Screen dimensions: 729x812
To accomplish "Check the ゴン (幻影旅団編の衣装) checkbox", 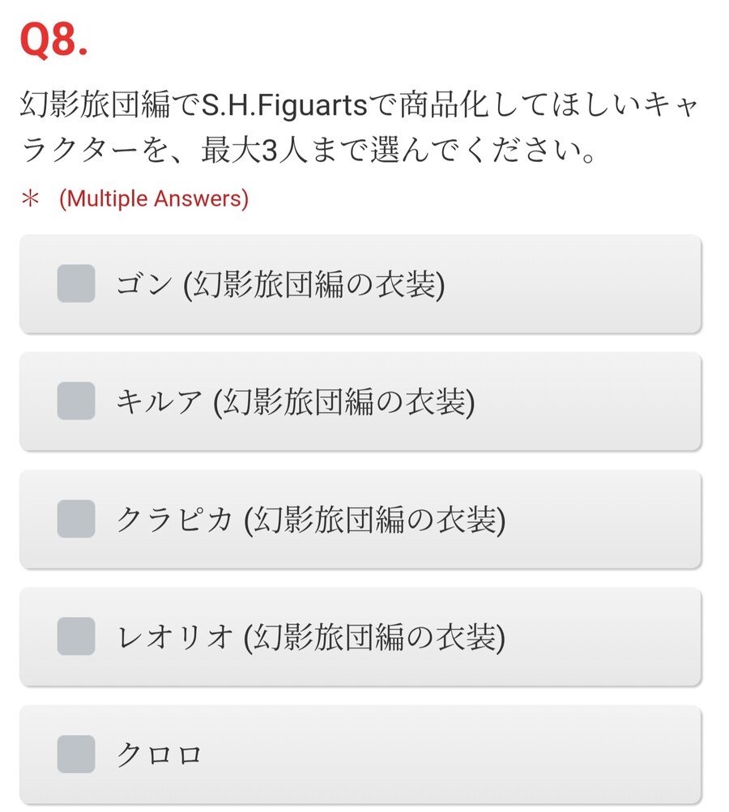I will tap(76, 283).
